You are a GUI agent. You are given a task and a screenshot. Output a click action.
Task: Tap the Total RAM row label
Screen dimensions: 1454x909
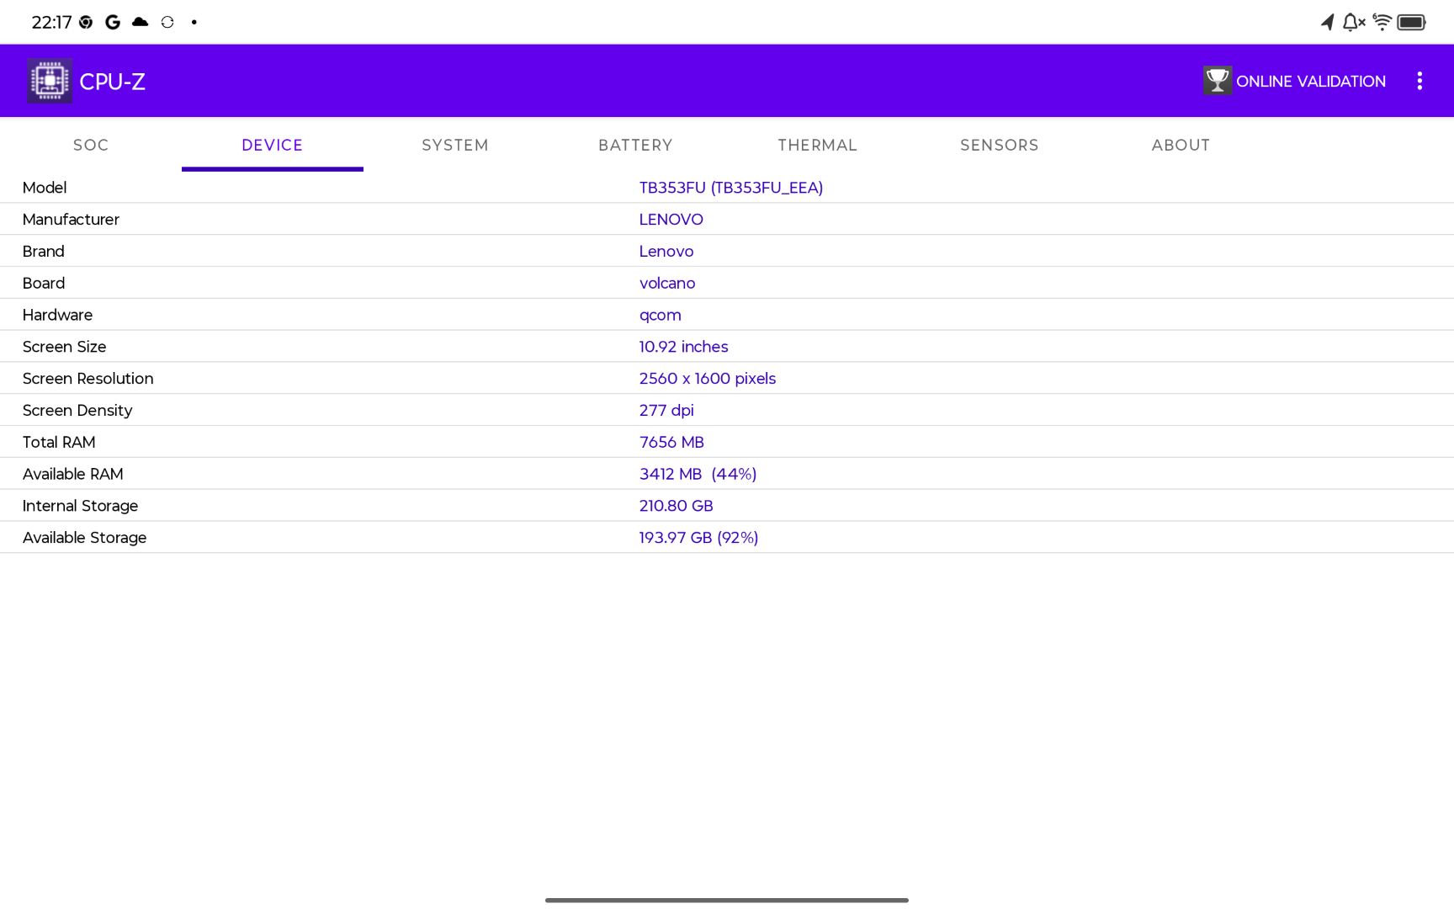pyautogui.click(x=59, y=443)
